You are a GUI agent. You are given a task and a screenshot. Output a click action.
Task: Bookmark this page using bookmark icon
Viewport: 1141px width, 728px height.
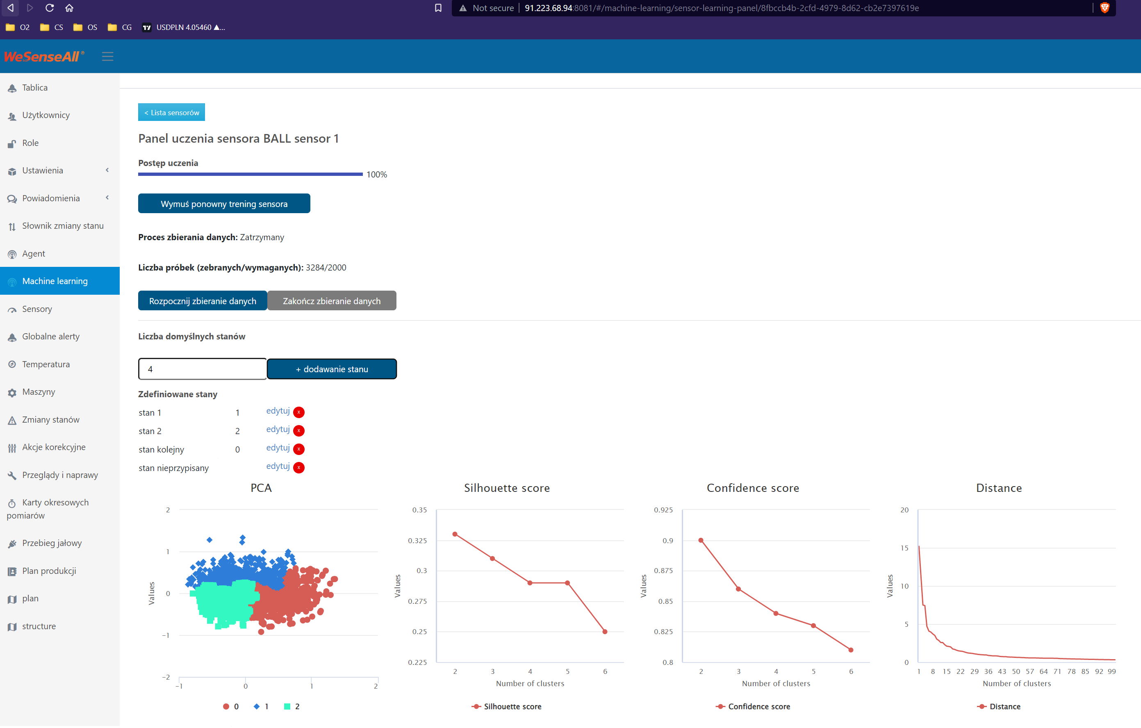(x=438, y=8)
